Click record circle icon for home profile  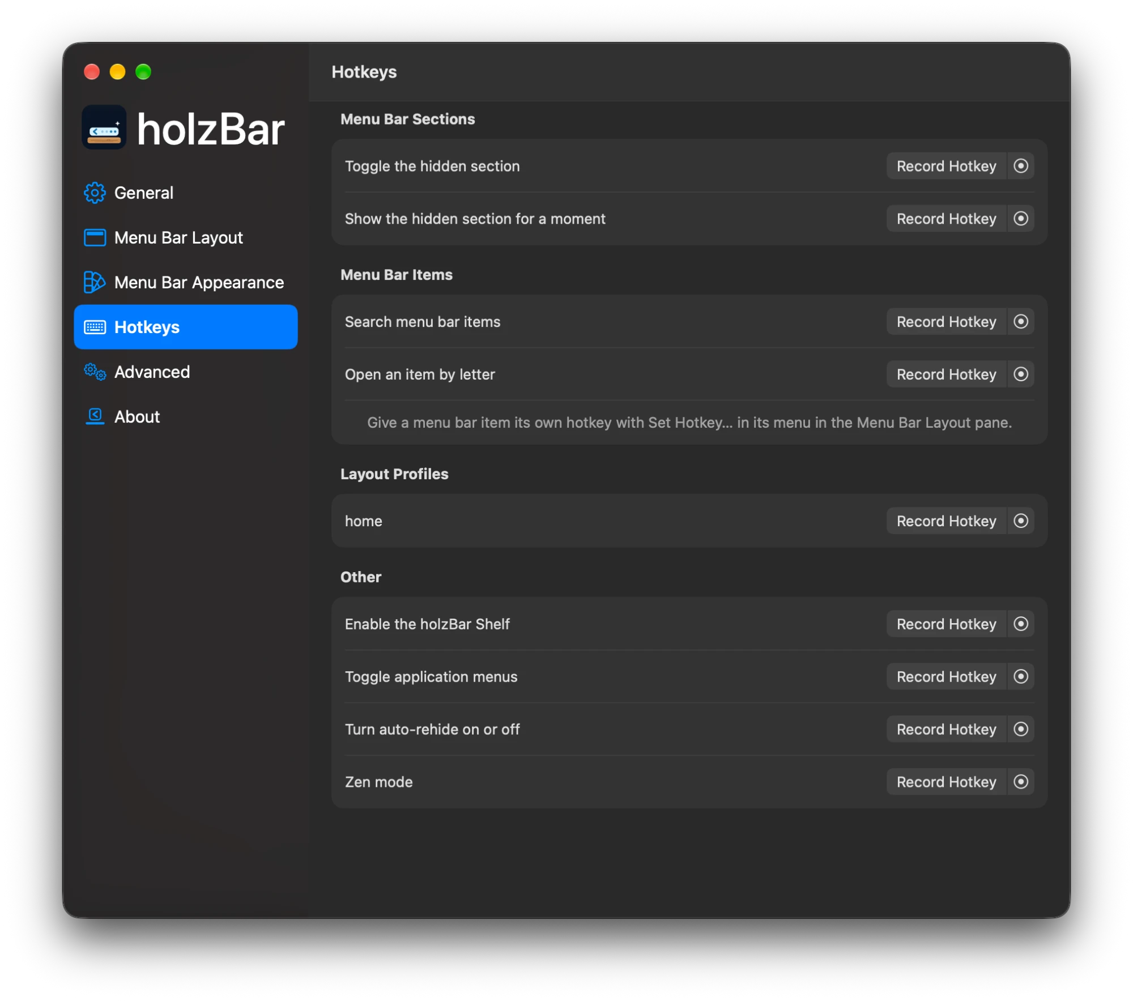pos(1020,521)
